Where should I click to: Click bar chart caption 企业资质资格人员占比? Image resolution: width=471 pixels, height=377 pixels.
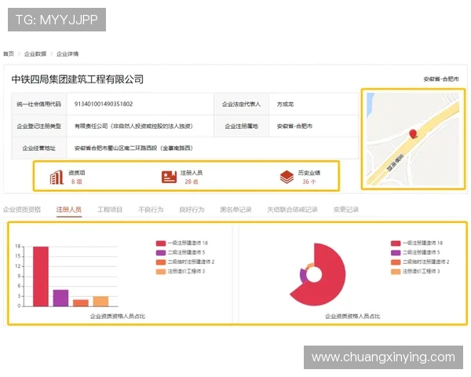118,316
